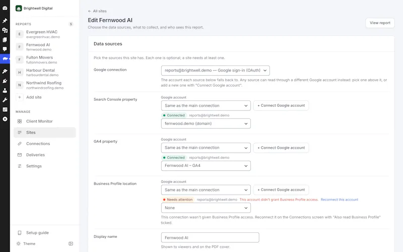This screenshot has height=252, width=403.
Task: Click the View report button
Action: tap(380, 23)
